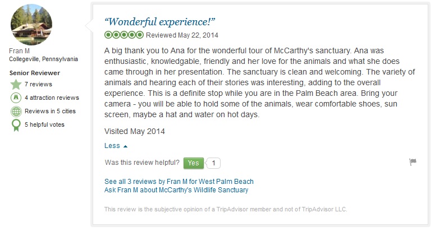Click the Fran M username
435x231 pixels.
pos(20,51)
